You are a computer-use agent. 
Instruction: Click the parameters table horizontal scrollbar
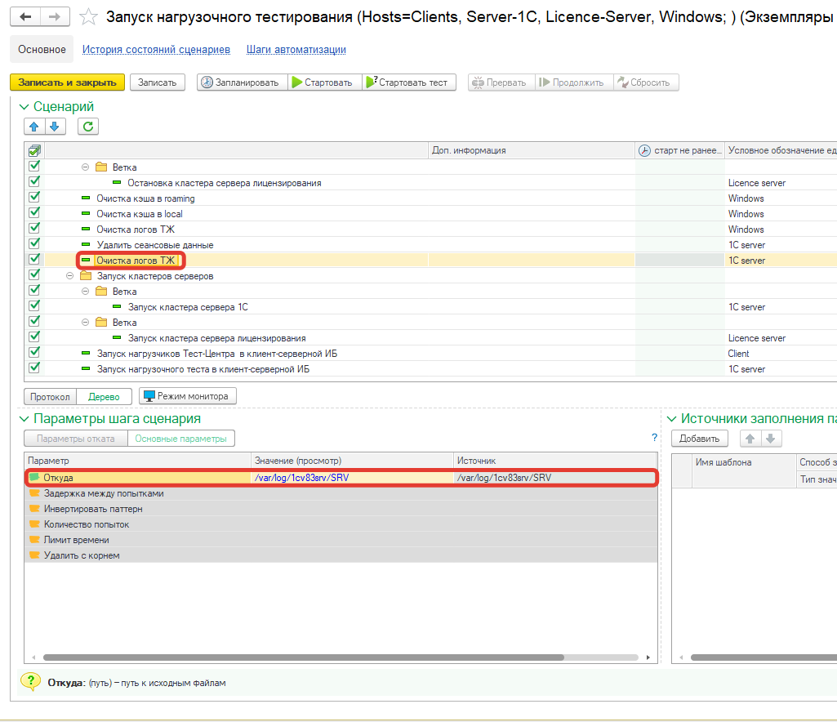tap(302, 657)
